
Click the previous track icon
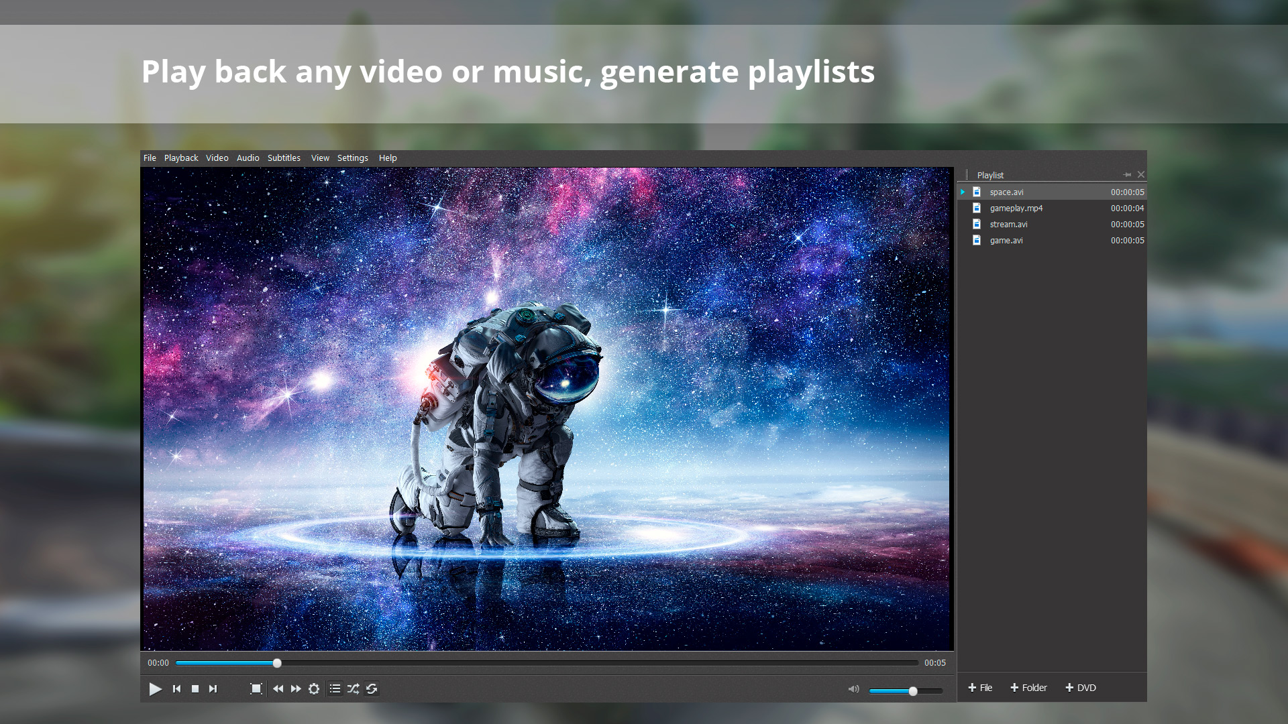pyautogui.click(x=176, y=688)
